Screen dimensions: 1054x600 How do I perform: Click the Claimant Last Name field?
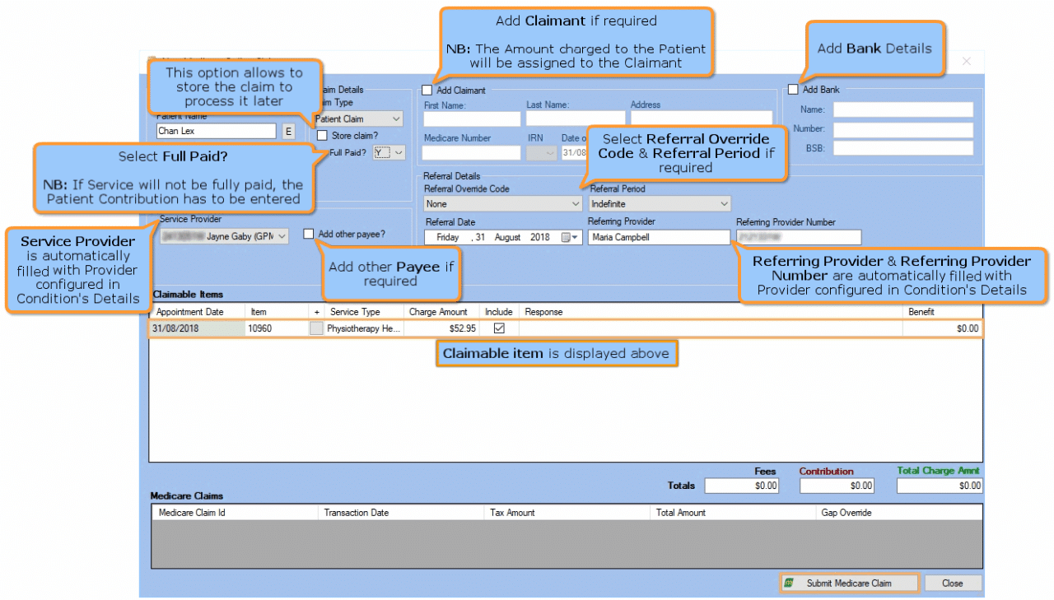click(x=576, y=119)
